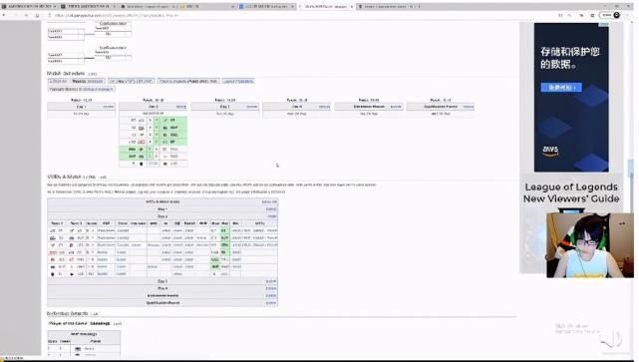This screenshot has width=639, height=362.
Task: Expand the Qualification Round schedule column
Action: click(x=469, y=107)
